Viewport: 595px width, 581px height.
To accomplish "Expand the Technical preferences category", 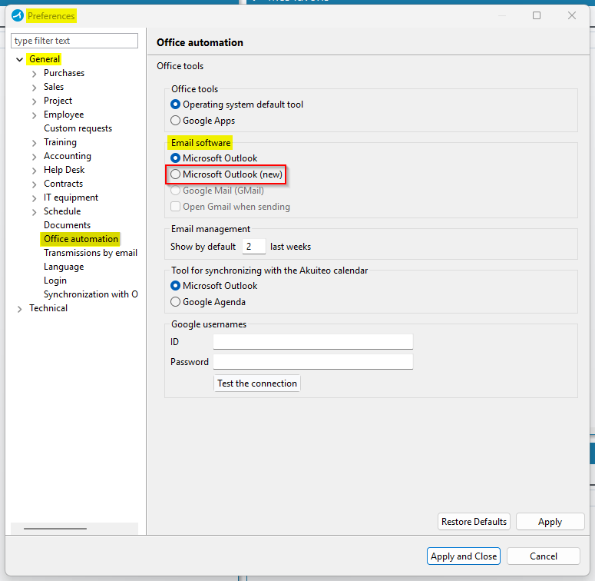I will [20, 309].
